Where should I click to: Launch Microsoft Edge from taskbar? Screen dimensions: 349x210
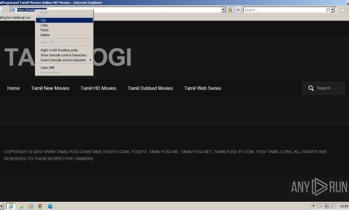pos(51,206)
